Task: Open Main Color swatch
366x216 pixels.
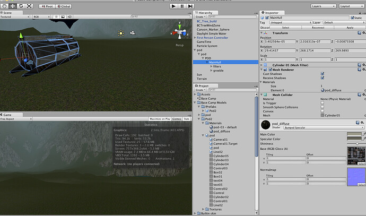Action: pos(354,134)
